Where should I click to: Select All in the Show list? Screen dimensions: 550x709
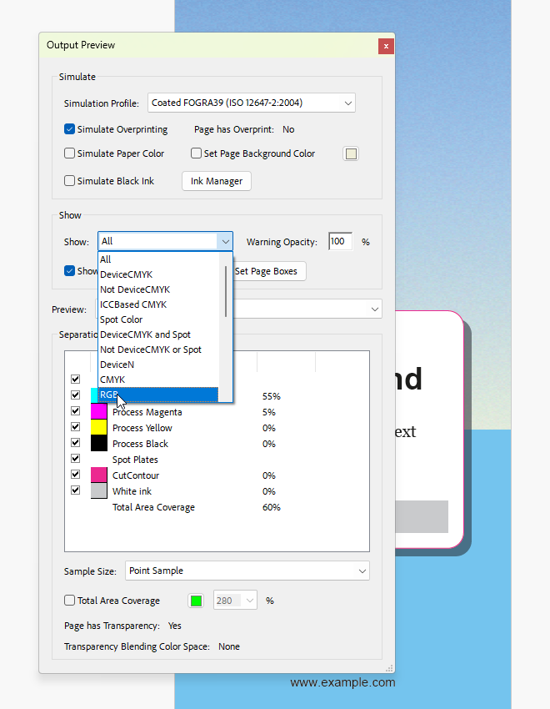158,259
